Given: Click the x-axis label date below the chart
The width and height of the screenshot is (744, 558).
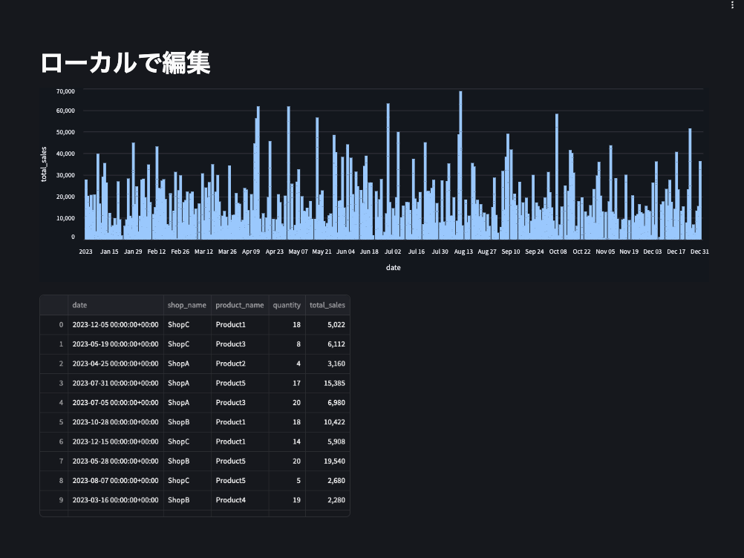Looking at the screenshot, I should [x=394, y=267].
